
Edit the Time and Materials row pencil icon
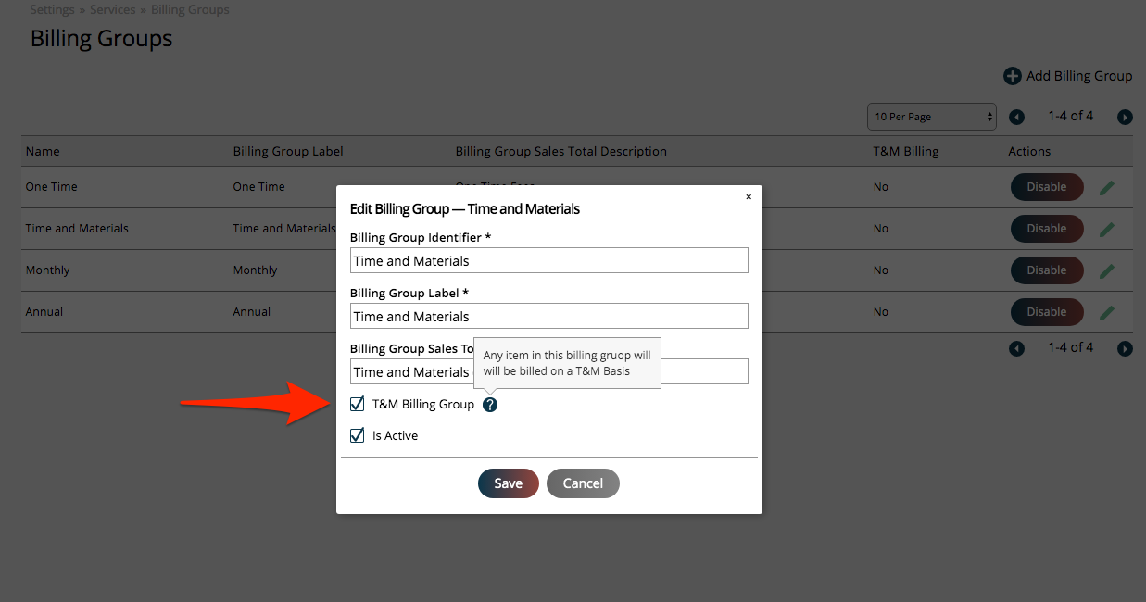click(1107, 228)
